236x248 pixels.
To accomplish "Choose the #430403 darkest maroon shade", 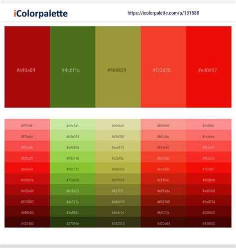I will click(27, 222).
